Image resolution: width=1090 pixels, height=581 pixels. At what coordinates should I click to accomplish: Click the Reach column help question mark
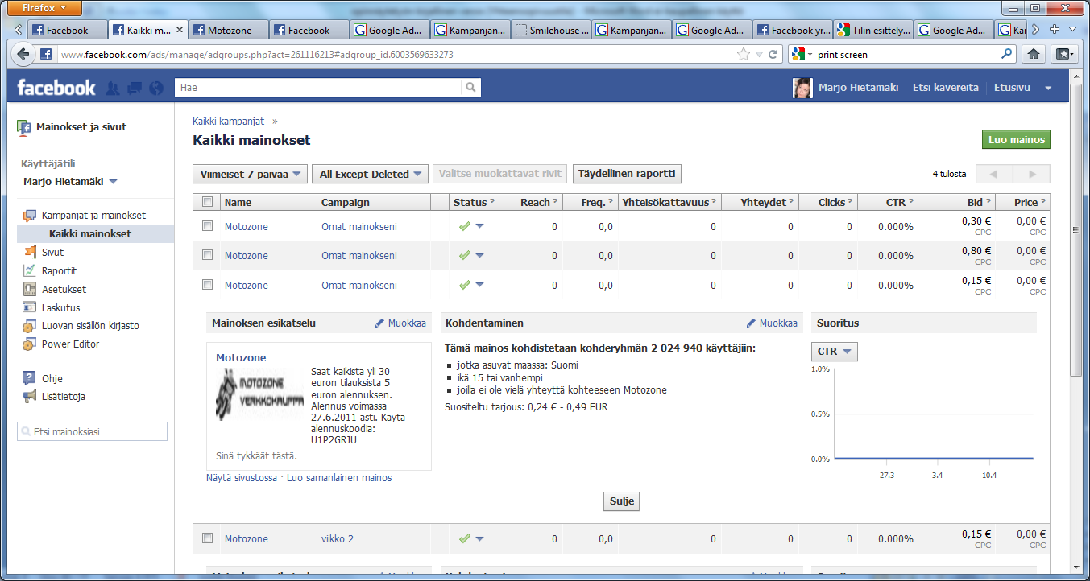coord(555,203)
